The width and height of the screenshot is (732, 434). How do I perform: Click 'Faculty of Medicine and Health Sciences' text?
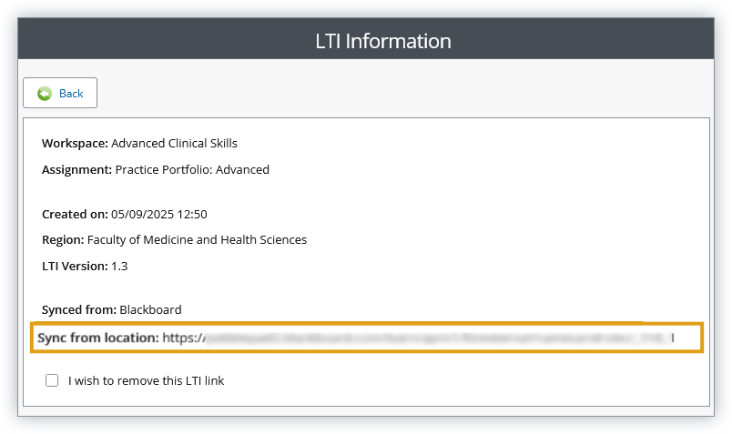[197, 240]
